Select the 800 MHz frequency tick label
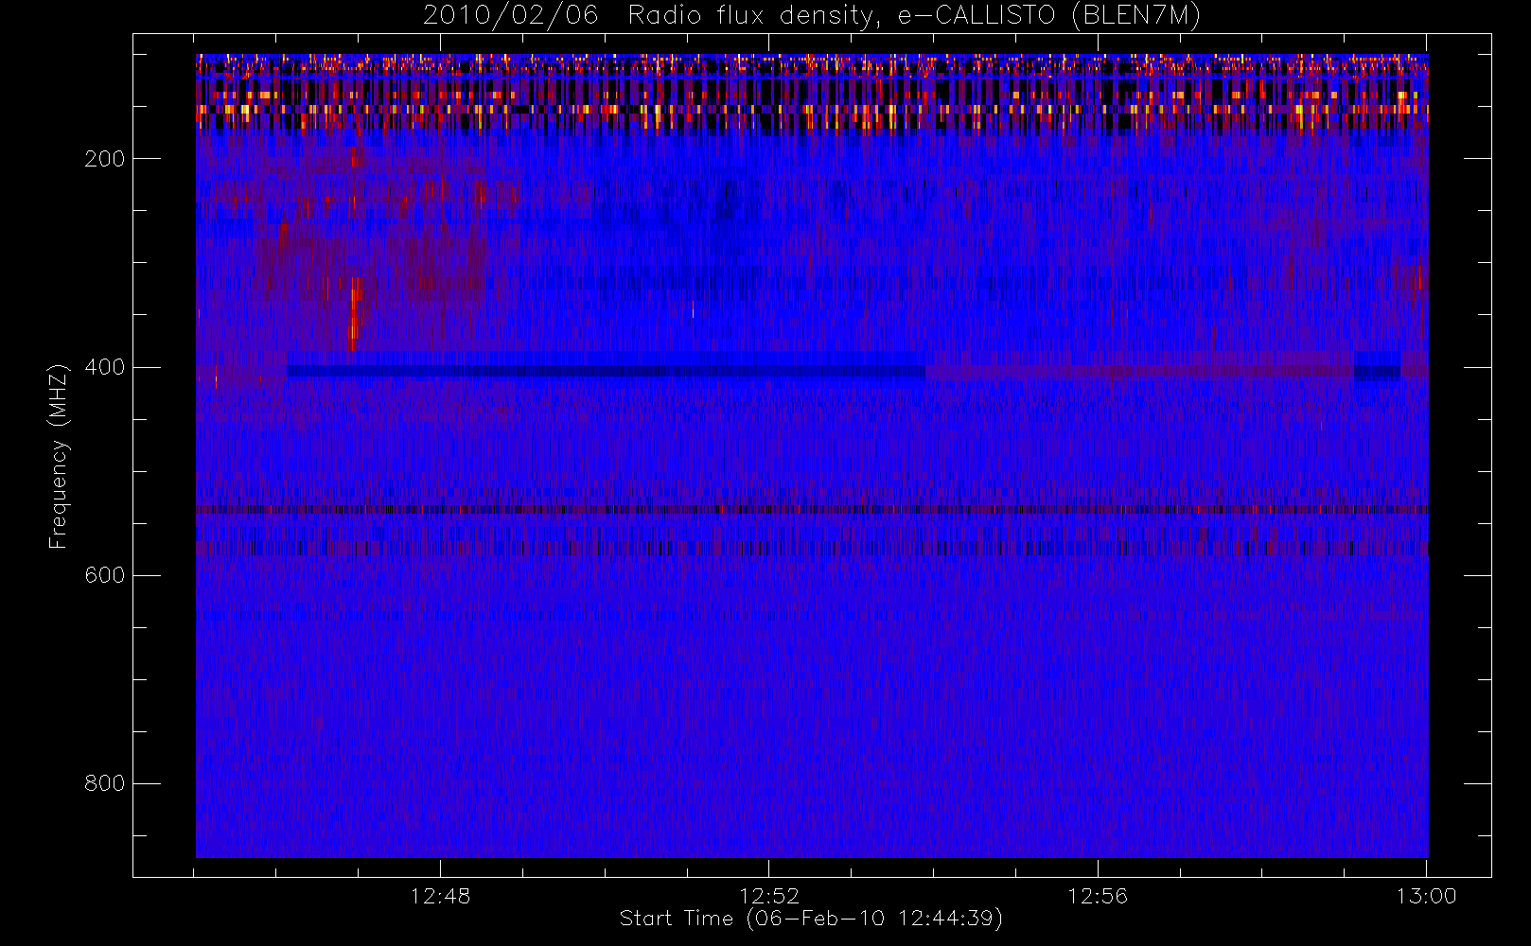1531x946 pixels. (104, 783)
